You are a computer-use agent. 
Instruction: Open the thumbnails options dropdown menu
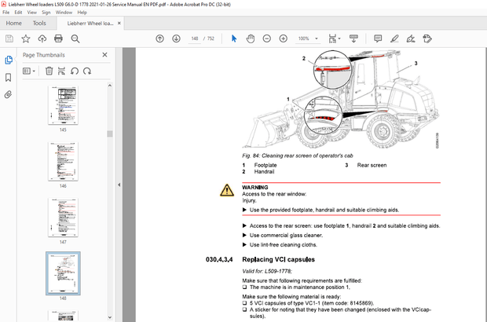coord(29,71)
